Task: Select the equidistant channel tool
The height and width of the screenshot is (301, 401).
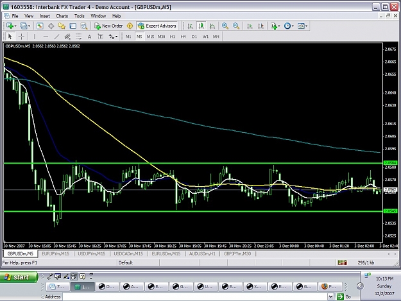Action: (x=67, y=37)
